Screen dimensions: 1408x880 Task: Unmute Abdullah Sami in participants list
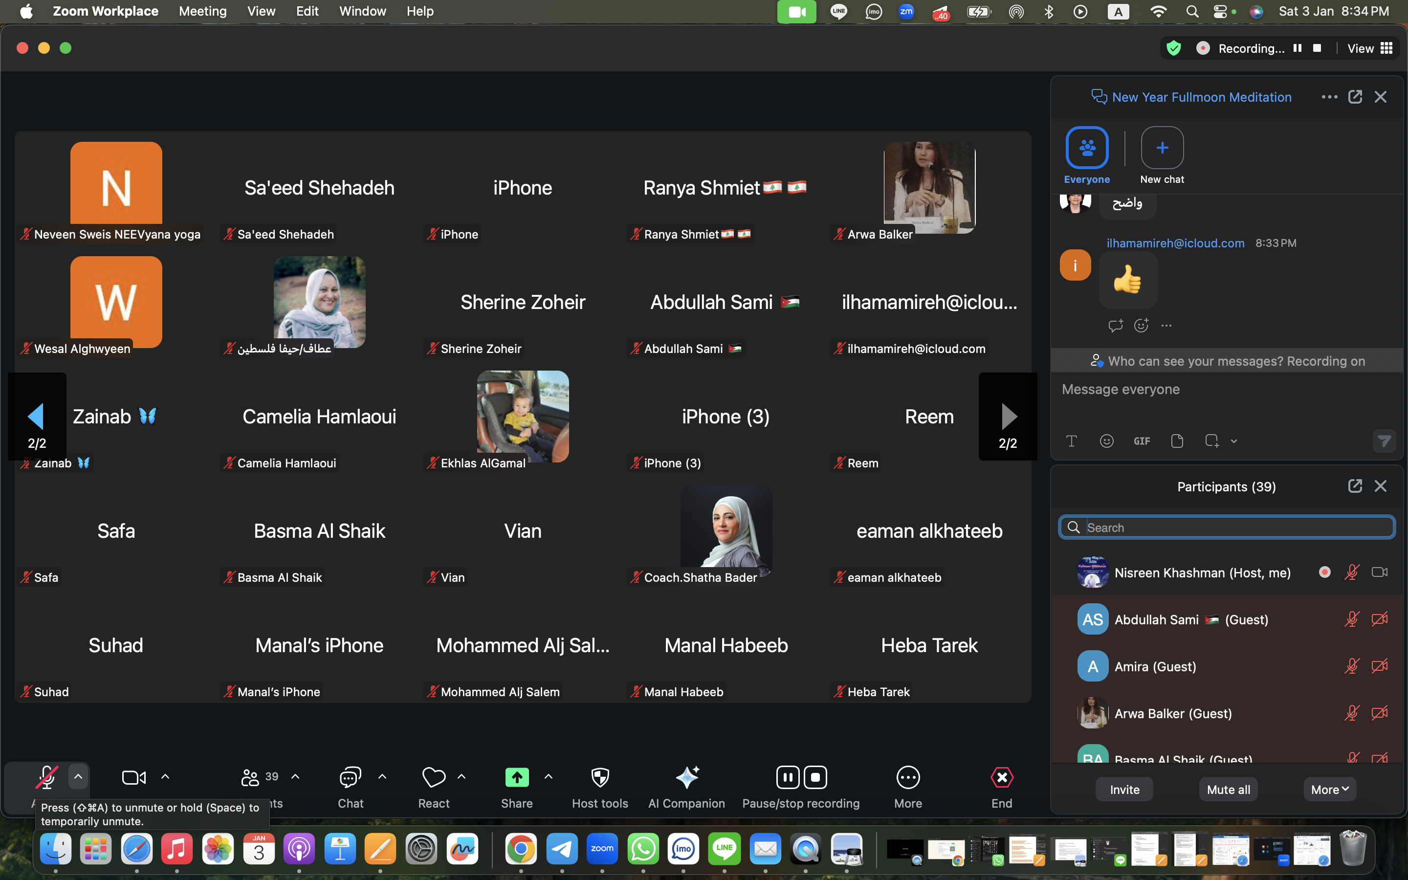pyautogui.click(x=1352, y=619)
